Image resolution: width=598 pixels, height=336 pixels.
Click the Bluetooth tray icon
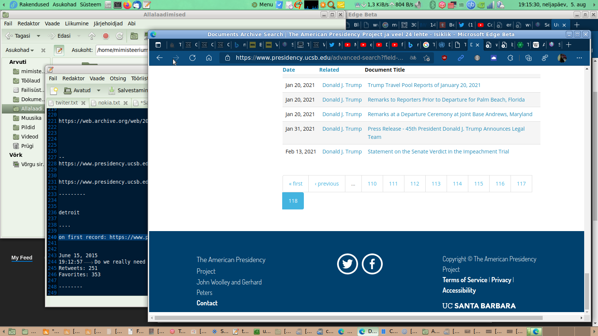432,5
